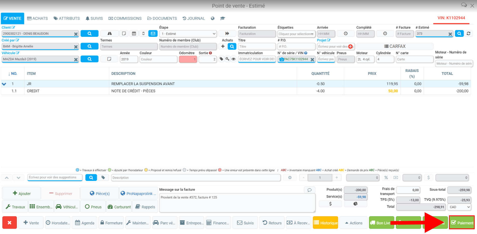Open the Étape dropdown
477x234 pixels.
click(188, 34)
